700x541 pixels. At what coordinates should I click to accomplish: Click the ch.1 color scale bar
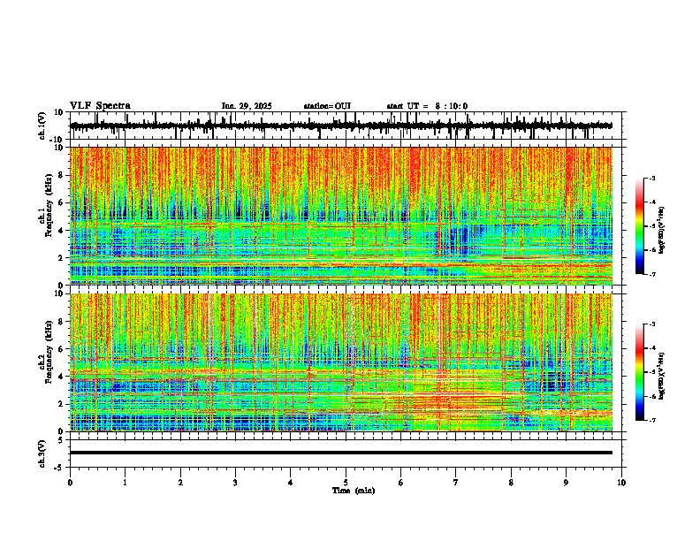pyautogui.click(x=639, y=225)
